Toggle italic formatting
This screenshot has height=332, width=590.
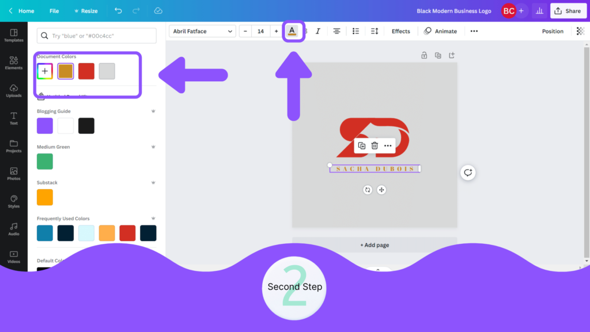tap(318, 31)
